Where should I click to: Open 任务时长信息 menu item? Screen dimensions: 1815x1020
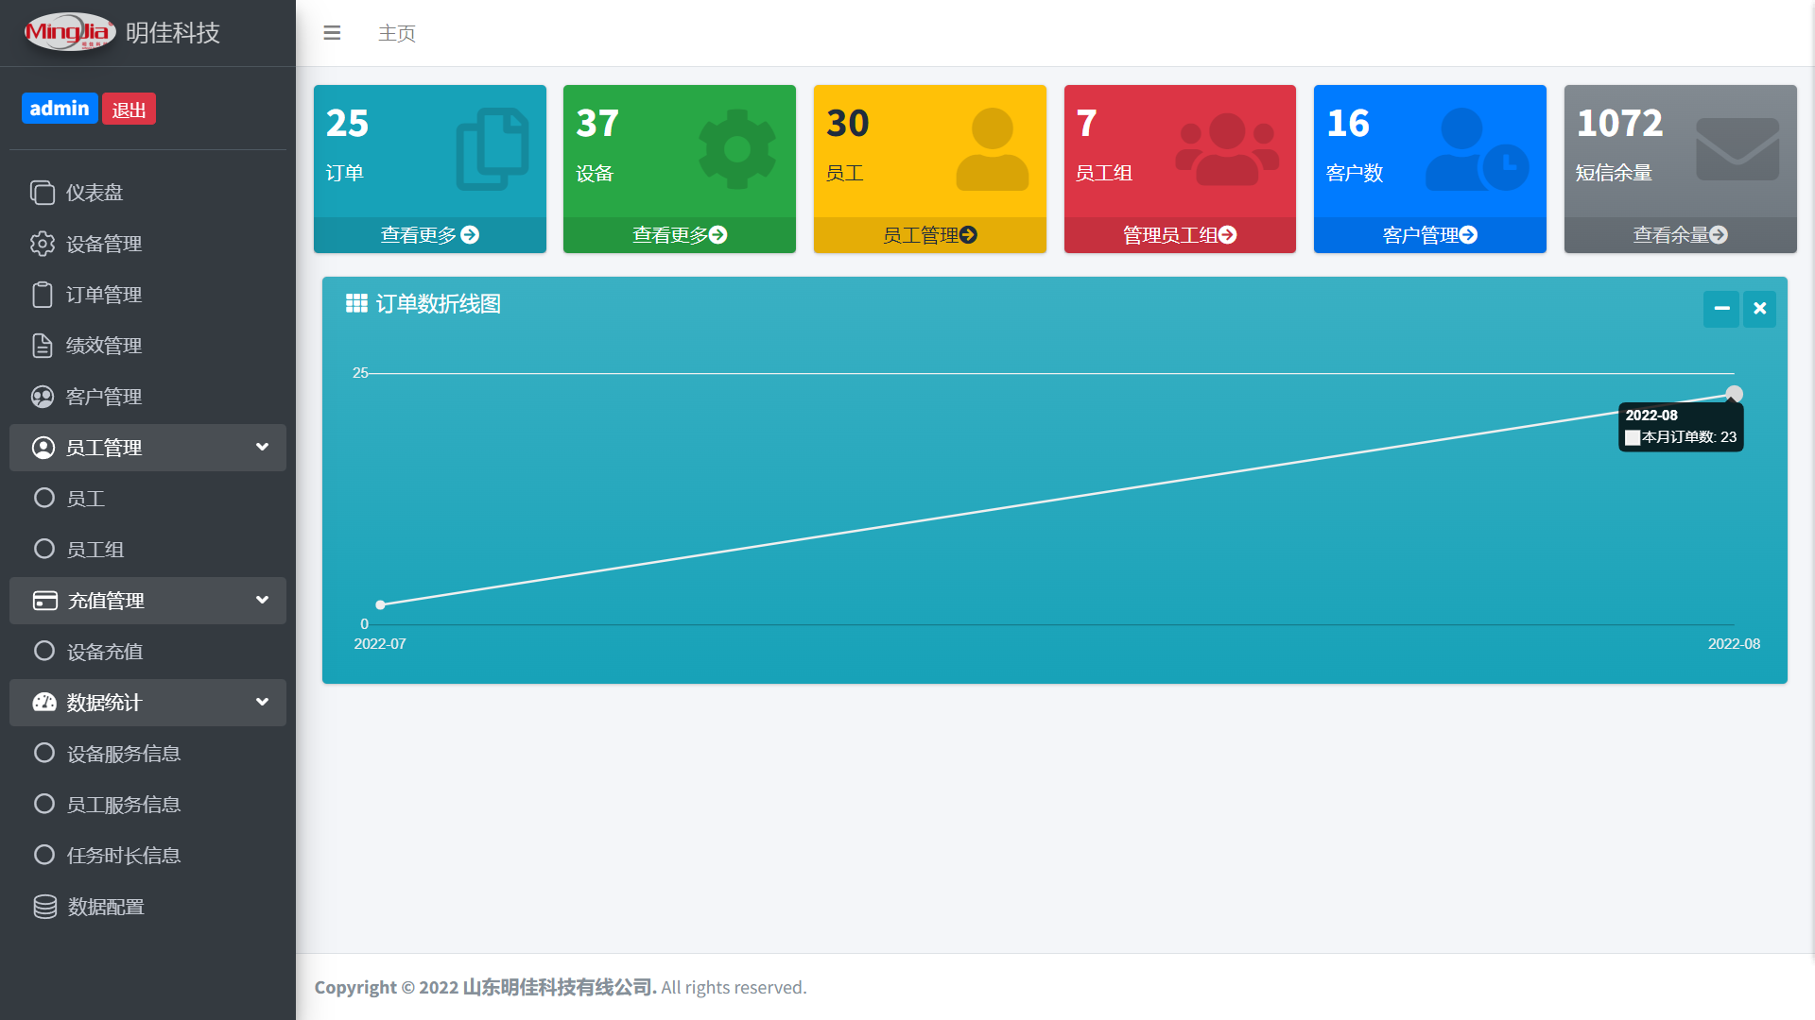click(123, 856)
